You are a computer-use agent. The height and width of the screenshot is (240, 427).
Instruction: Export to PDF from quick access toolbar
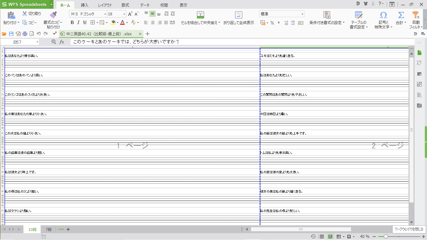(x=18, y=34)
